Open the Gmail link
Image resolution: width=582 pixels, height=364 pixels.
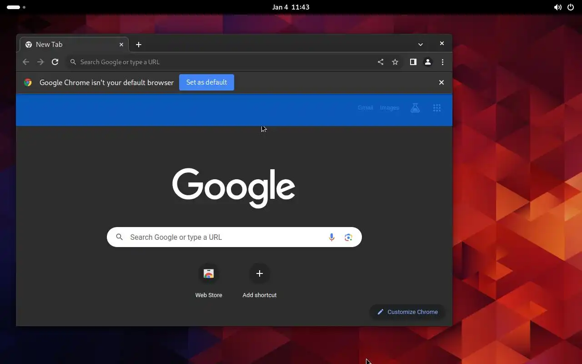(366, 108)
